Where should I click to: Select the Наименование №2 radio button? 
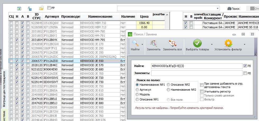[168, 90]
